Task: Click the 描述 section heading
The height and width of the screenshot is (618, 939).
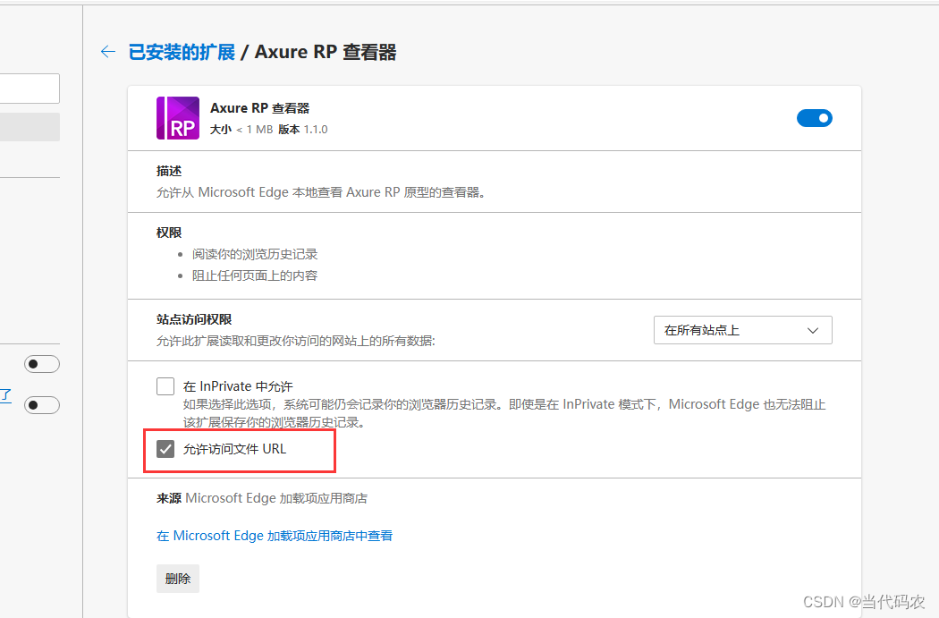Action: (169, 171)
